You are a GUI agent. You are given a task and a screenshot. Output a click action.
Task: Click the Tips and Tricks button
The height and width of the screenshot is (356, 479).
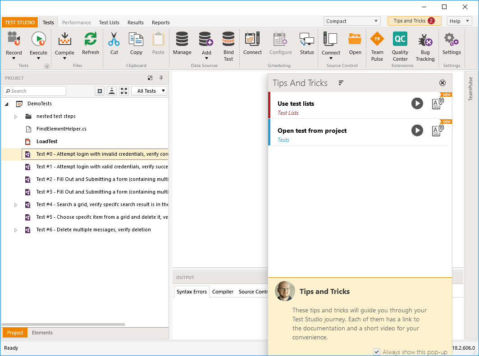click(x=414, y=21)
